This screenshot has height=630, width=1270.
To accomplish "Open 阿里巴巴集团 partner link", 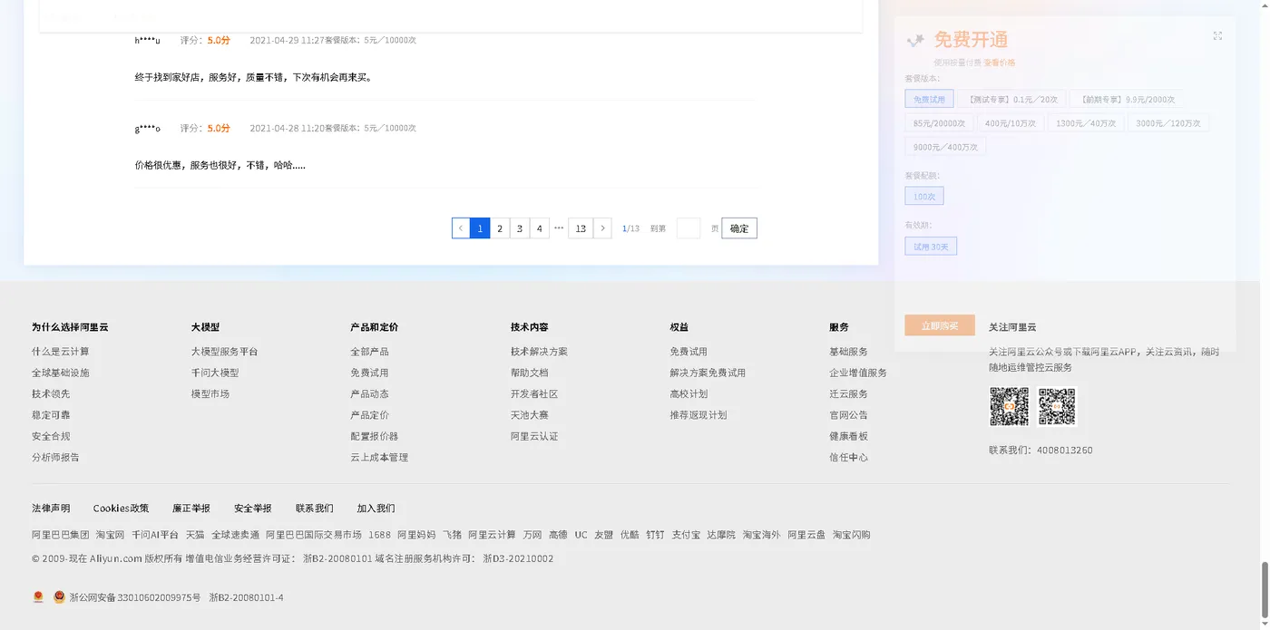I will (61, 535).
